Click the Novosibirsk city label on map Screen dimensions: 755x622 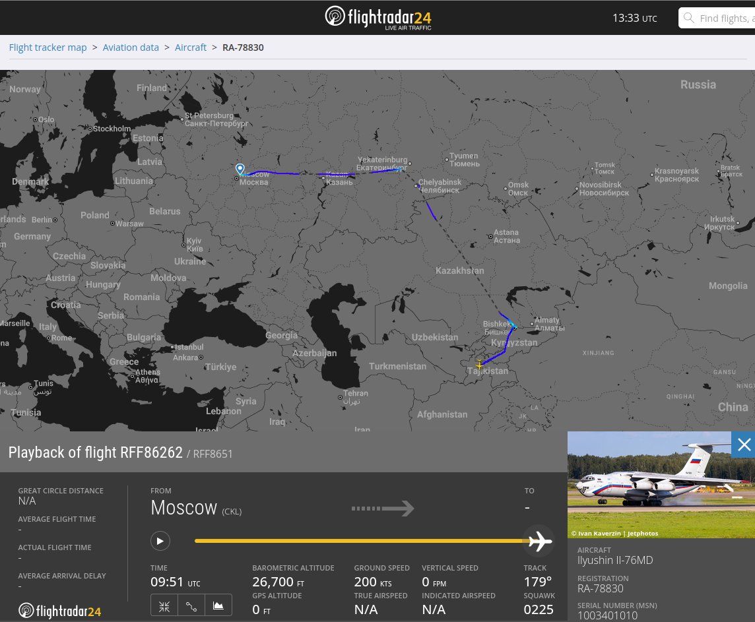coord(604,189)
